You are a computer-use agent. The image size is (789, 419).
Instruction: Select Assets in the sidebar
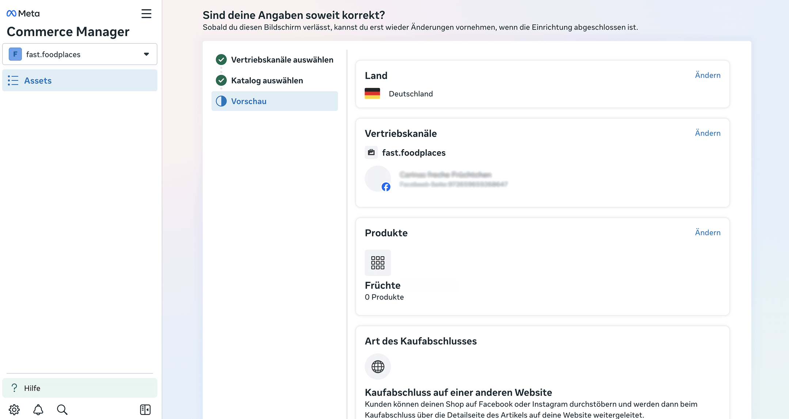[x=80, y=80]
